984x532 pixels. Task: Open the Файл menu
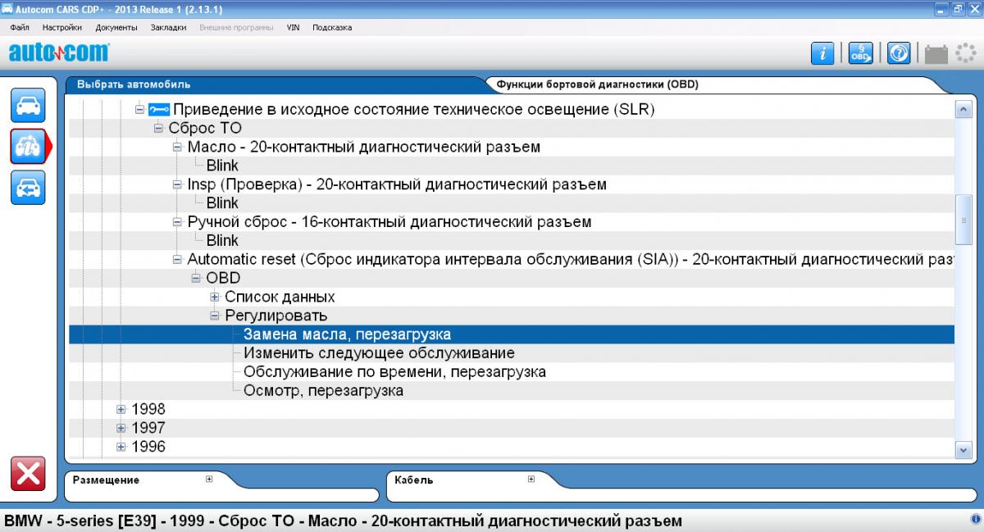[20, 27]
